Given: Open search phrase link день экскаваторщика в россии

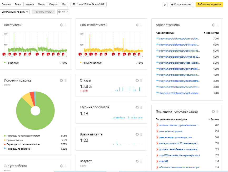Looking at the screenshot, I should tap(175, 137).
